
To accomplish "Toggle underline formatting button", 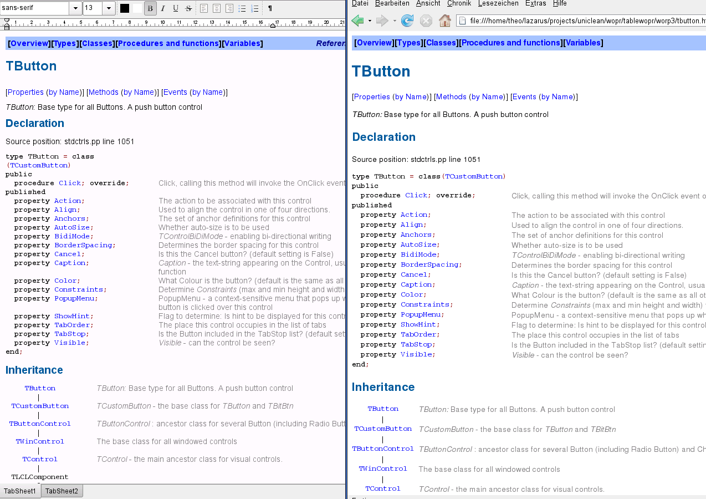I will [x=176, y=8].
